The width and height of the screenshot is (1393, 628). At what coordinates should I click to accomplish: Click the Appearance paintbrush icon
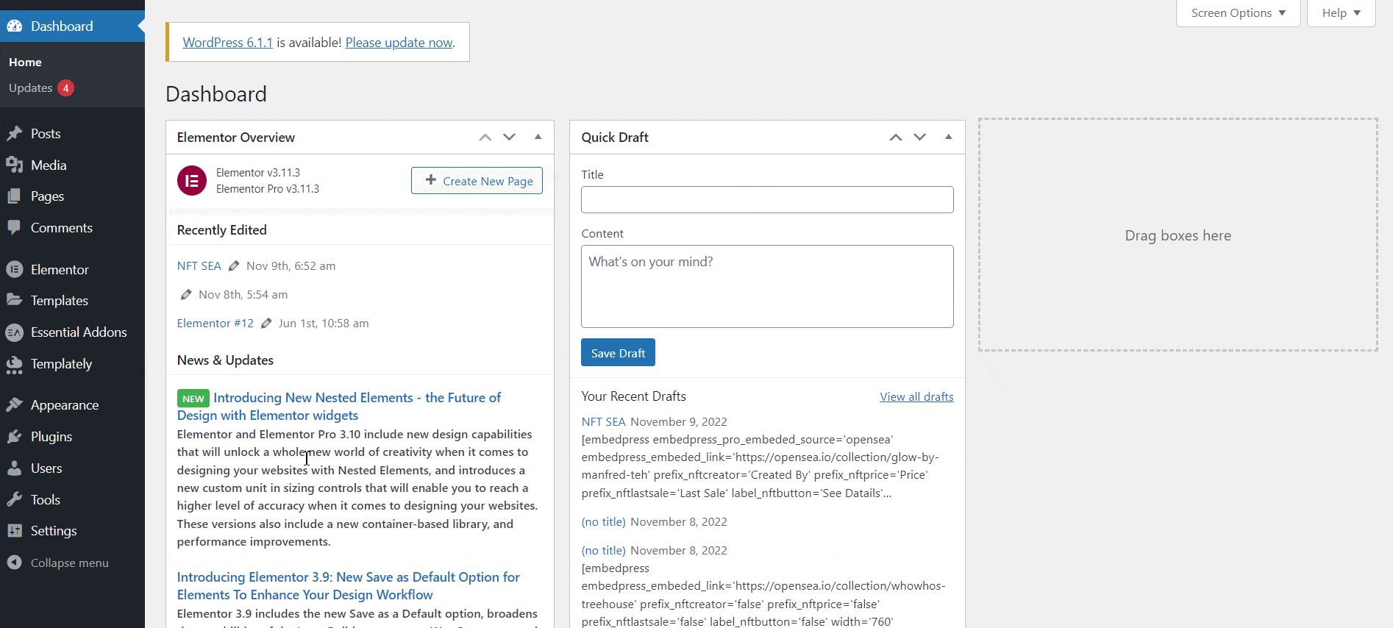(15, 405)
